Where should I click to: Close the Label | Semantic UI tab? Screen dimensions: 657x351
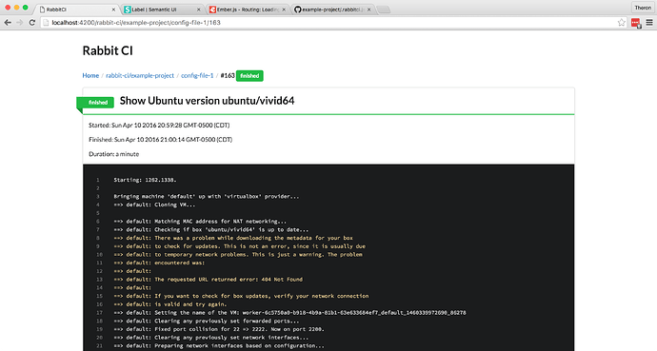[x=199, y=10]
